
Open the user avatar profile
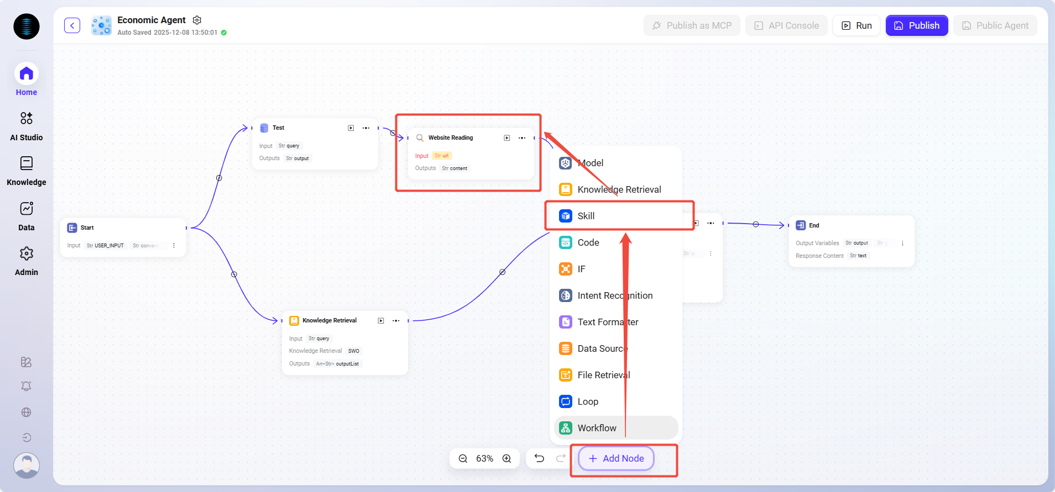tap(26, 465)
